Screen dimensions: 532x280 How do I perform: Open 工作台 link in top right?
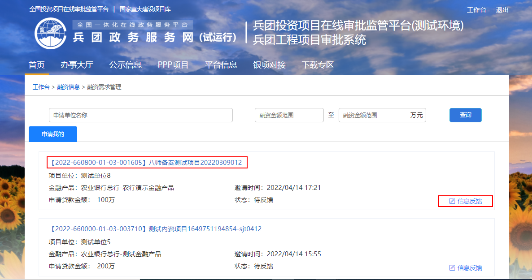click(476, 10)
